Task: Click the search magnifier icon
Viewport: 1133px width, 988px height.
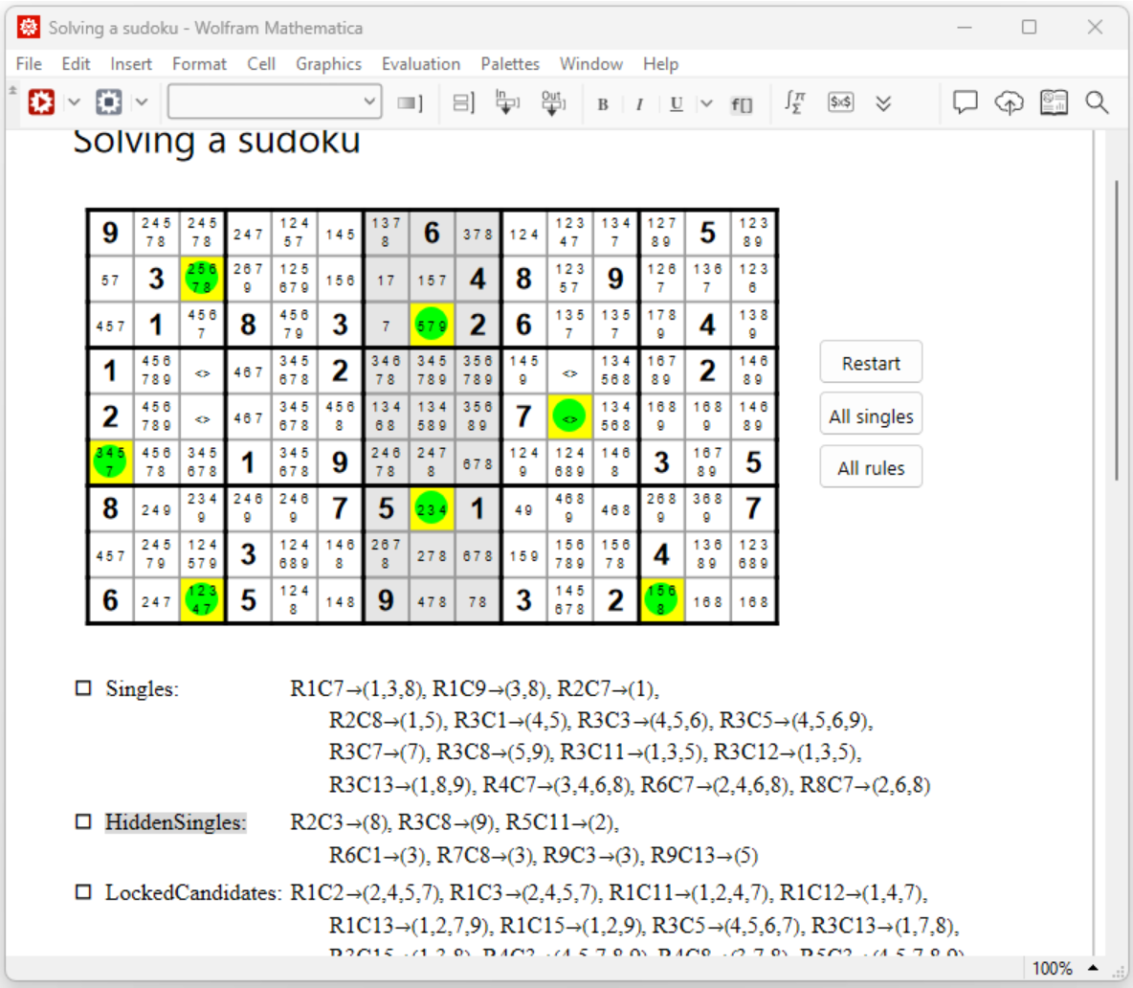Action: 1097,102
